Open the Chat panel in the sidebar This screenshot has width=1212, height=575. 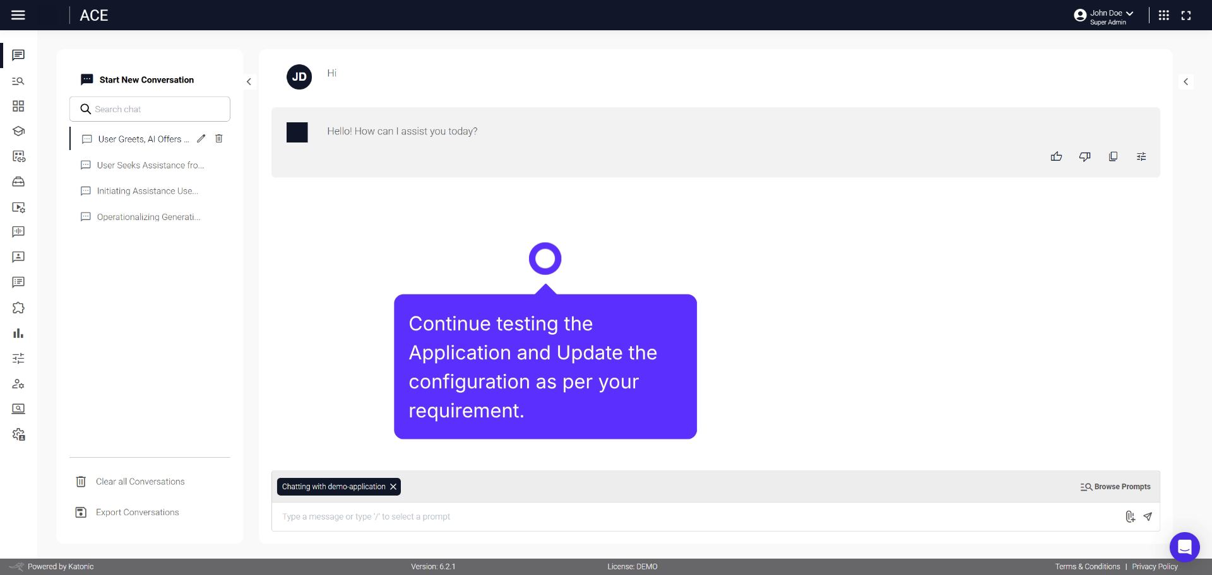coord(18,55)
